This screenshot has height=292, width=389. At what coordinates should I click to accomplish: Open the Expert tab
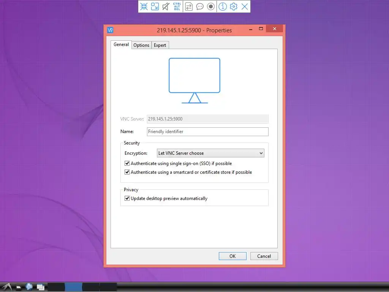160,45
